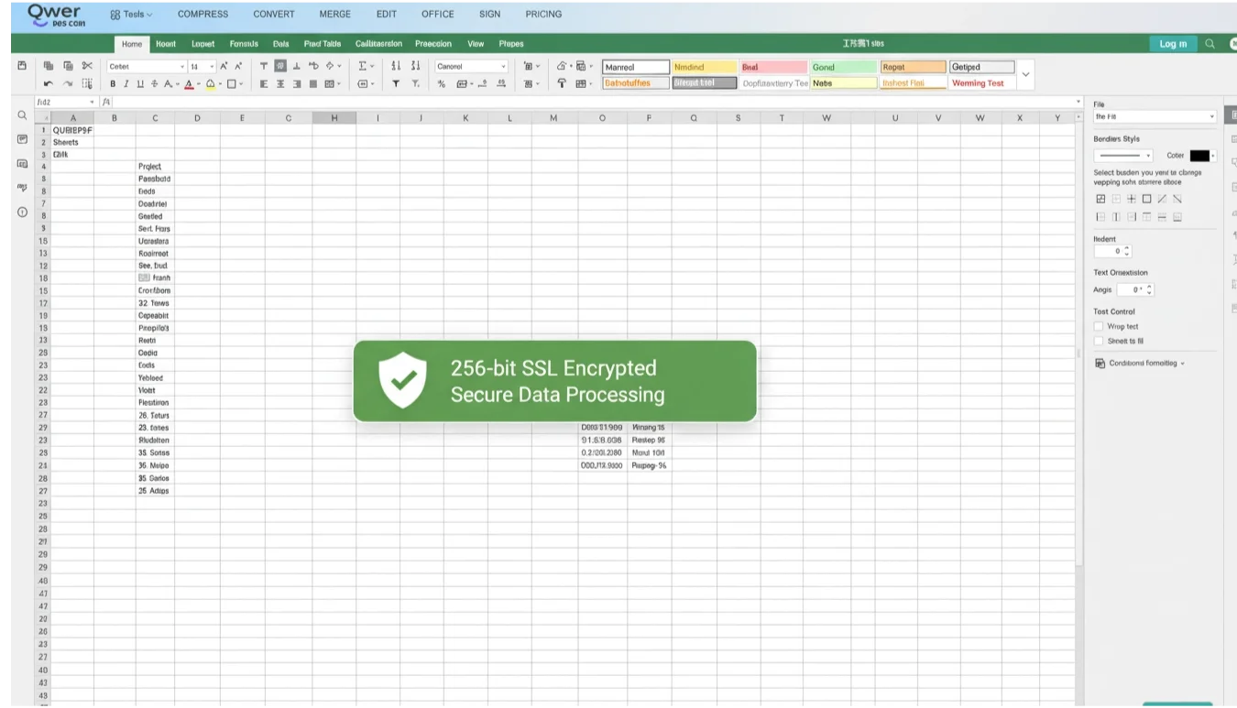Open the SIGN menu
The width and height of the screenshot is (1237, 708).
pos(489,15)
